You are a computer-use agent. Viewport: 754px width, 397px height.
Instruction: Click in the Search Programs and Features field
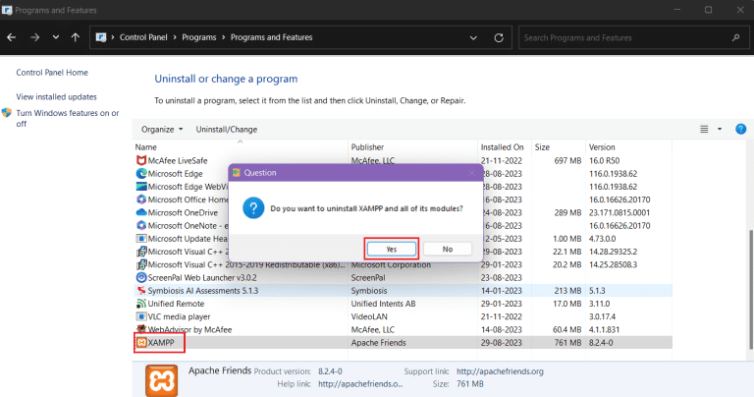tap(623, 37)
